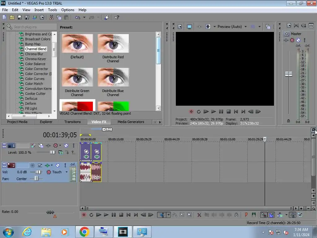
Task: Open video preview Project Properties icon
Action: [180, 27]
